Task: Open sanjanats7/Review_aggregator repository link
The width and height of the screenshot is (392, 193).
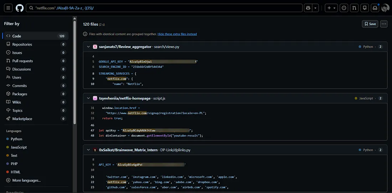Action: tap(125, 47)
